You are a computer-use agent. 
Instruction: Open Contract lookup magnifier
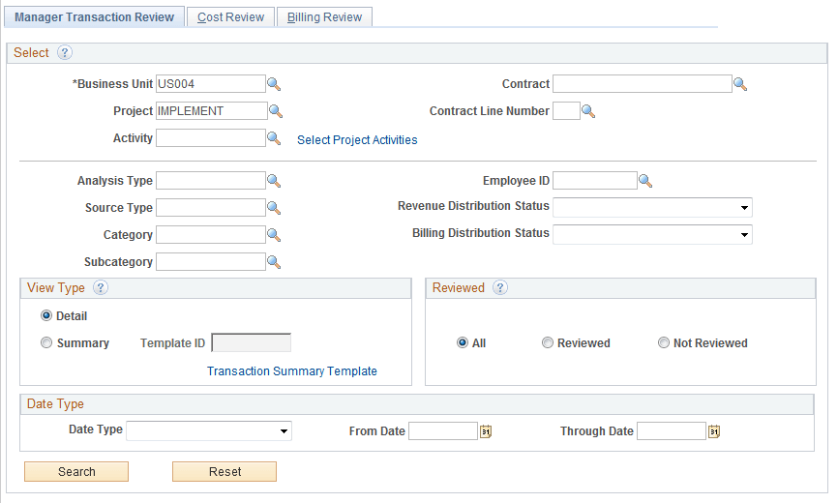coord(740,84)
